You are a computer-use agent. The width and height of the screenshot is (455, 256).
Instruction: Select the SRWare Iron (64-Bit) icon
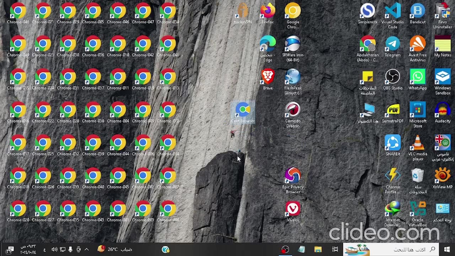293,49
